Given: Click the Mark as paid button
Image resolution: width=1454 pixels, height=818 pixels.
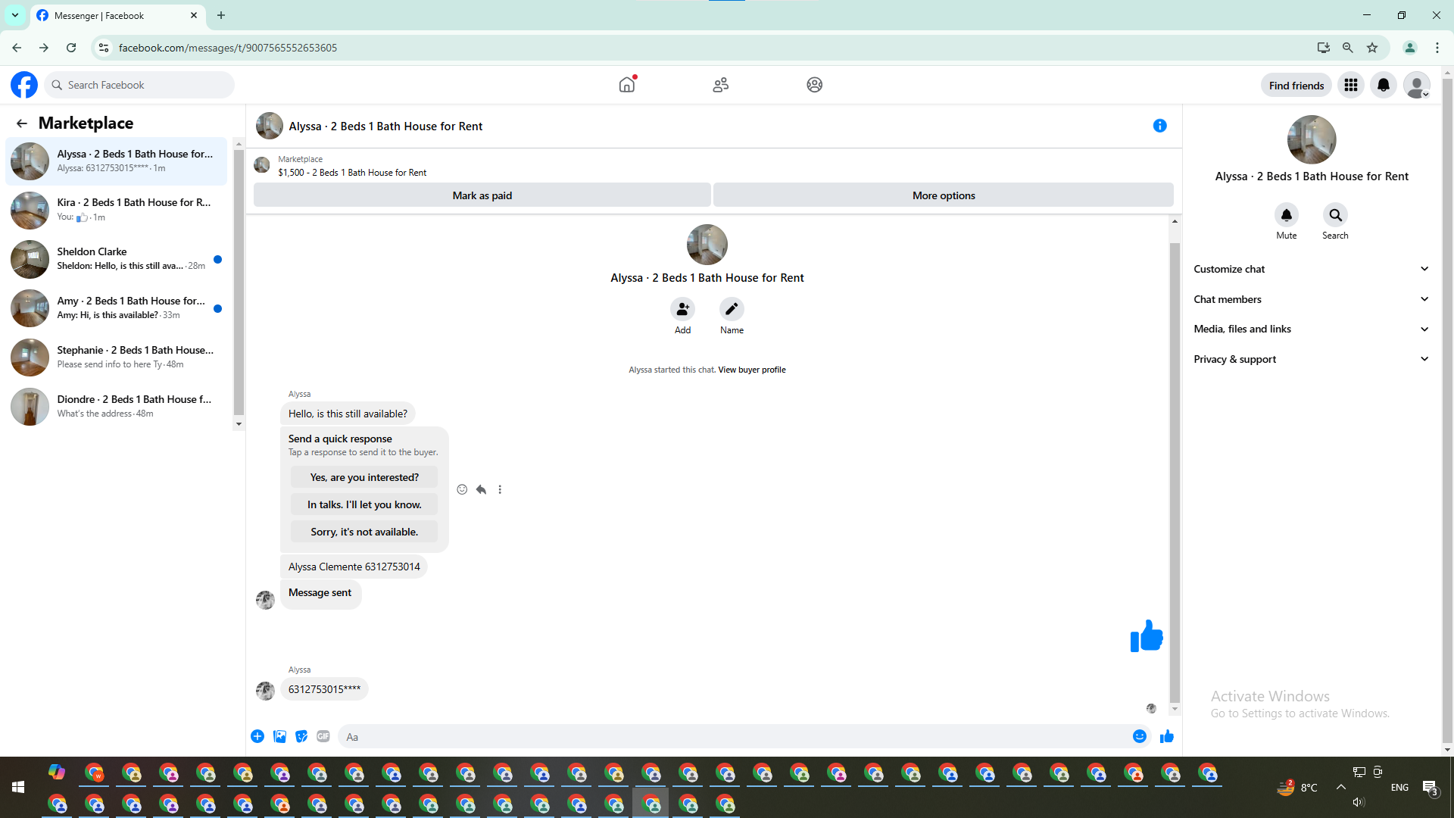Looking at the screenshot, I should point(482,195).
